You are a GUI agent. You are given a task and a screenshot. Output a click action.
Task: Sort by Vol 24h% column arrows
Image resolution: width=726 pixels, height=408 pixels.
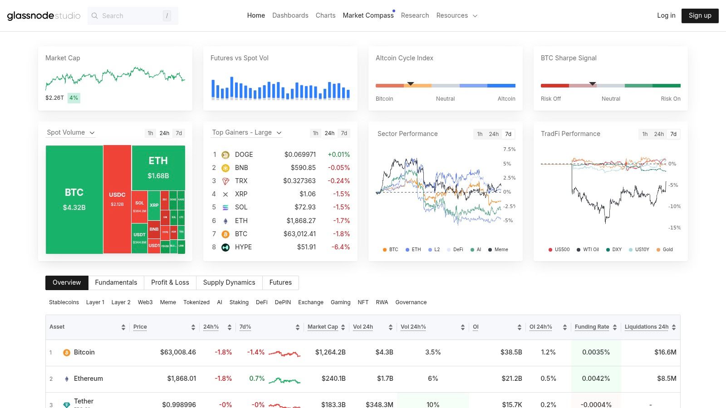click(463, 327)
